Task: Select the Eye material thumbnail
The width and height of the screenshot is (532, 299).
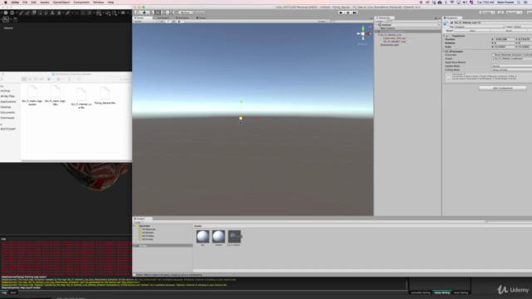Action: coord(203,238)
